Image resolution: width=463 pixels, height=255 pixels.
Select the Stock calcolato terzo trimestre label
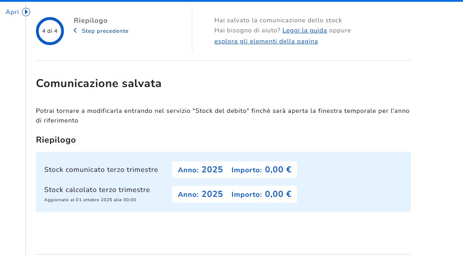click(97, 190)
